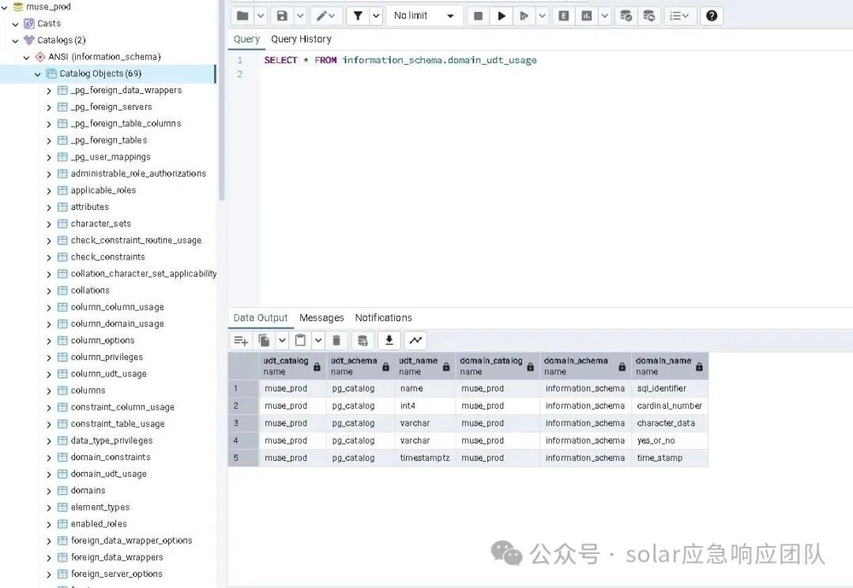This screenshot has width=853, height=588.
Task: Click the udt_schema column header
Action: click(x=359, y=366)
